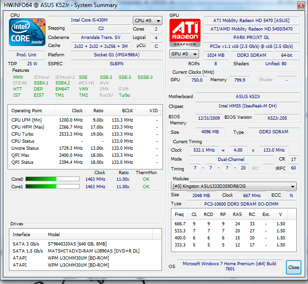Click the ATI Radeon Graphics logo
This screenshot has height=284, width=308.
point(185,32)
